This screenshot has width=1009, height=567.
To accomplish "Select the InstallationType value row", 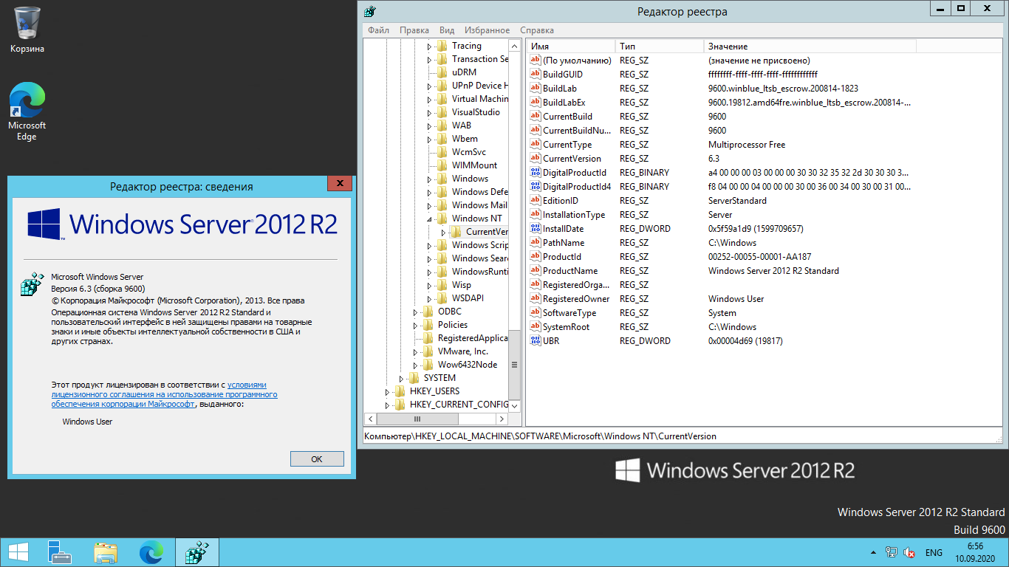I will (x=720, y=215).
